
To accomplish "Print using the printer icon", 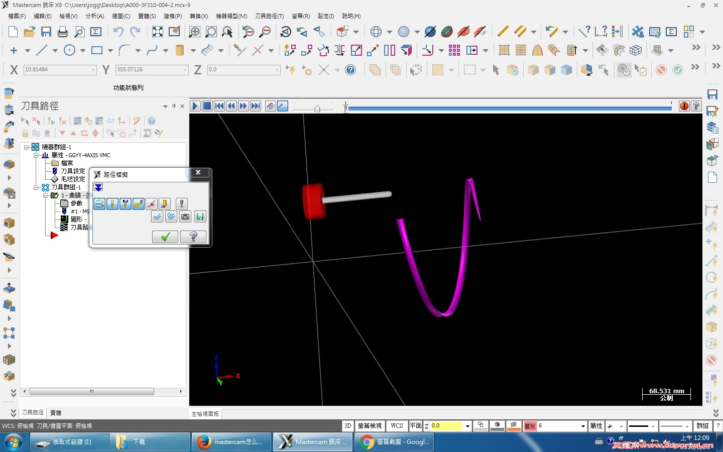I will click(x=63, y=32).
